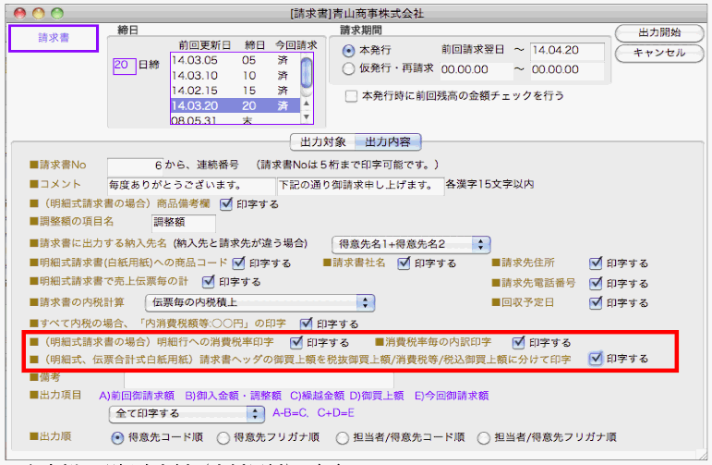Toggle 売上伝票毎の計 印字する checkbox
The width and height of the screenshot is (712, 465).
click(208, 282)
